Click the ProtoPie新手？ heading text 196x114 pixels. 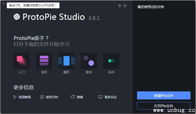click(31, 38)
